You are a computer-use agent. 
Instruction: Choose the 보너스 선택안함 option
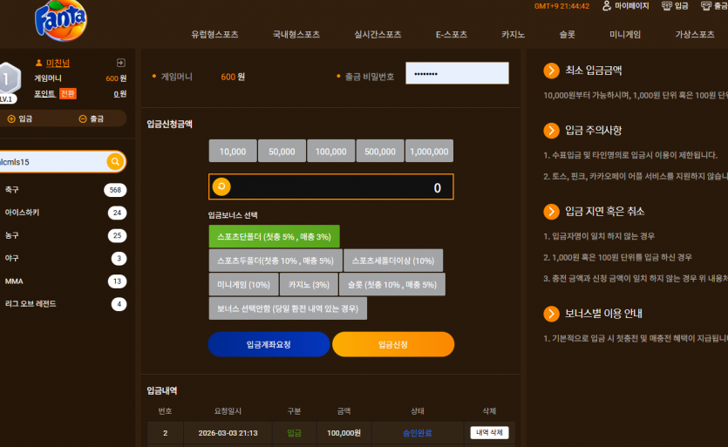(x=288, y=308)
